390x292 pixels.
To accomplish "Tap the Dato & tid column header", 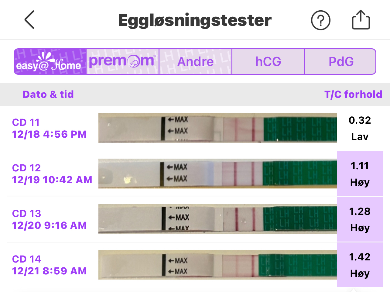I will [x=48, y=94].
